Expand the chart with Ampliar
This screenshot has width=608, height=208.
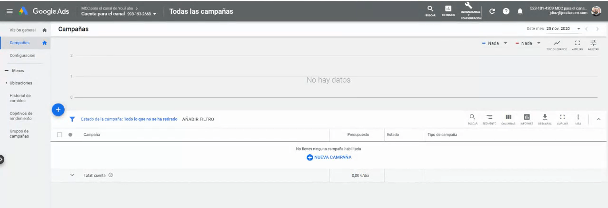(577, 45)
